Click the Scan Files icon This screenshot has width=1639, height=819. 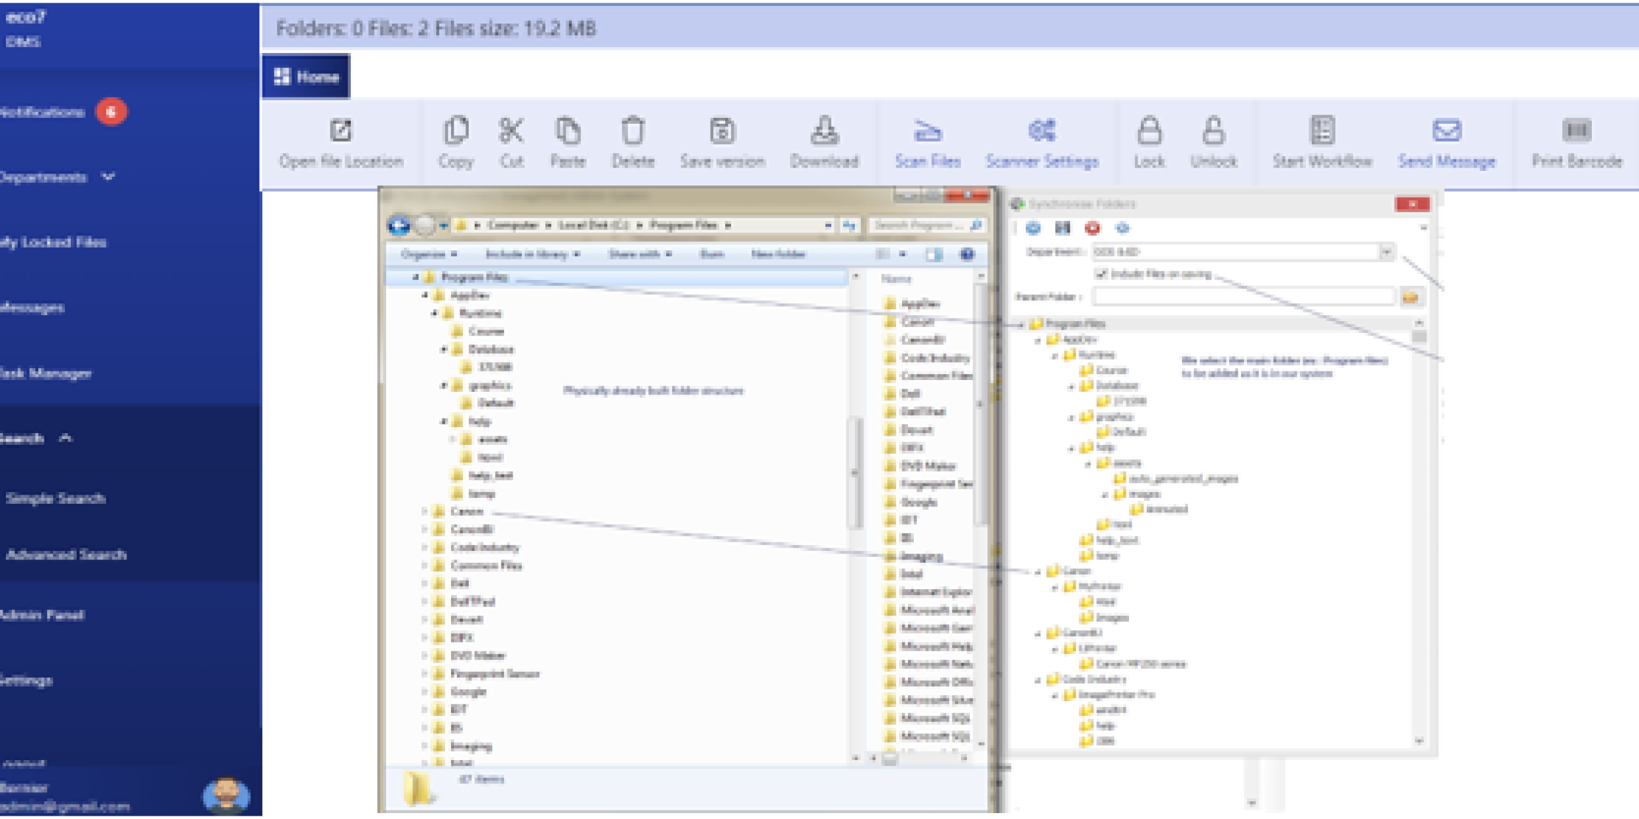[x=928, y=130]
